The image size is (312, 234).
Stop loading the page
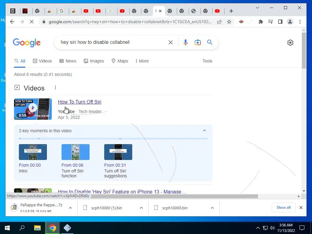(x=32, y=22)
